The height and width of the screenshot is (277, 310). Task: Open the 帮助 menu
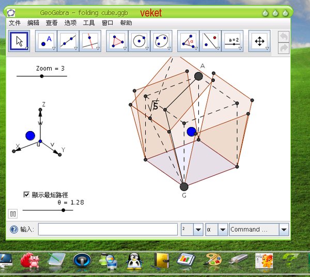pos(126,23)
